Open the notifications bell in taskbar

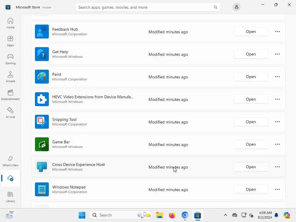click(276, 215)
